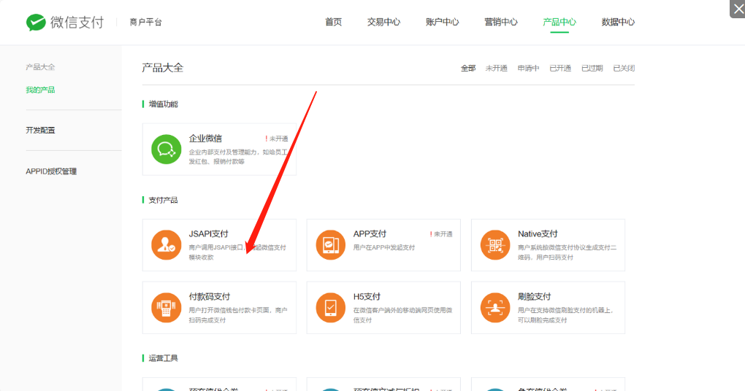Viewport: 745px width, 391px height.
Task: Filter products by 全部
Action: pos(468,69)
